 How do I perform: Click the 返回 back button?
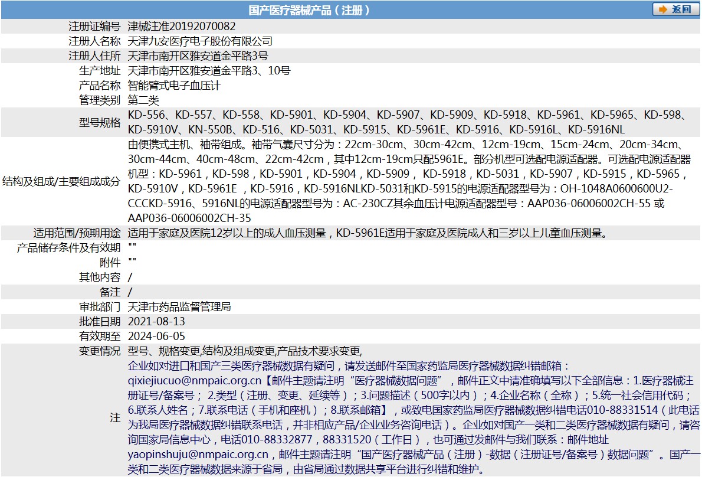(x=675, y=9)
